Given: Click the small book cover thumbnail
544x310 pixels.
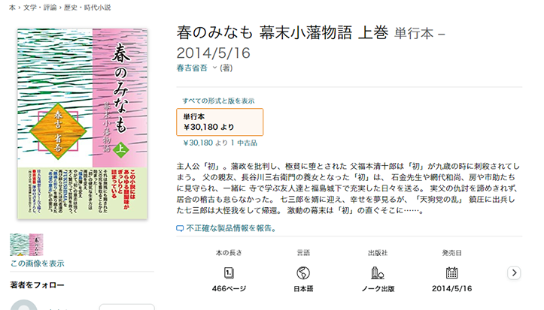Looking at the screenshot, I should (26, 245).
